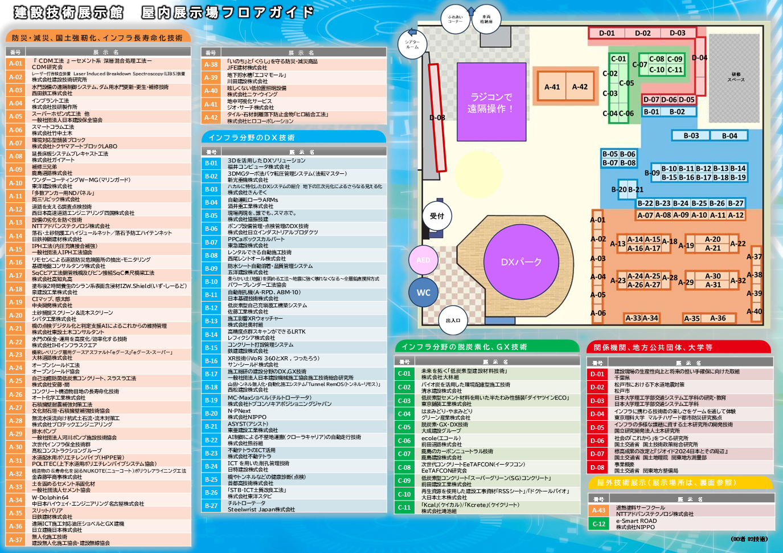Click the green C-01 number badge in list
This screenshot has height=553, width=783.
404,373
